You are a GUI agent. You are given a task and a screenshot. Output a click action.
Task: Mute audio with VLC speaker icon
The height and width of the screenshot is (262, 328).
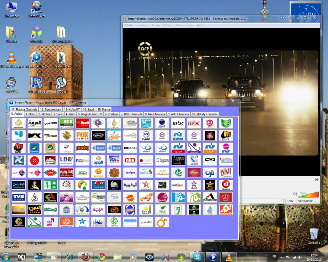click(295, 194)
